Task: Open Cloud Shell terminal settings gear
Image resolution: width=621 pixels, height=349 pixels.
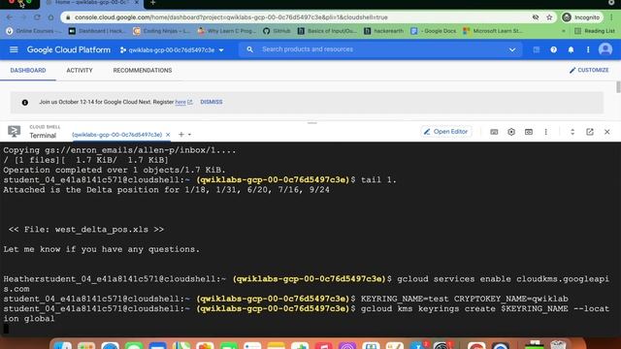Action: click(511, 132)
